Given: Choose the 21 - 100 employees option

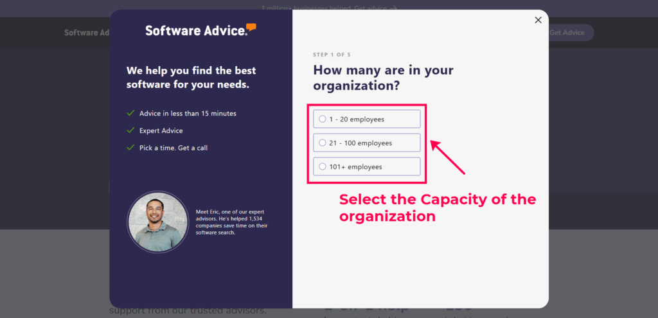Looking at the screenshot, I should [x=366, y=143].
